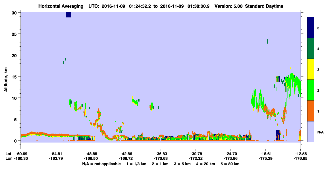The image size is (334, 171).
Task: Click the y-axis tick label 10
Action: point(14,98)
